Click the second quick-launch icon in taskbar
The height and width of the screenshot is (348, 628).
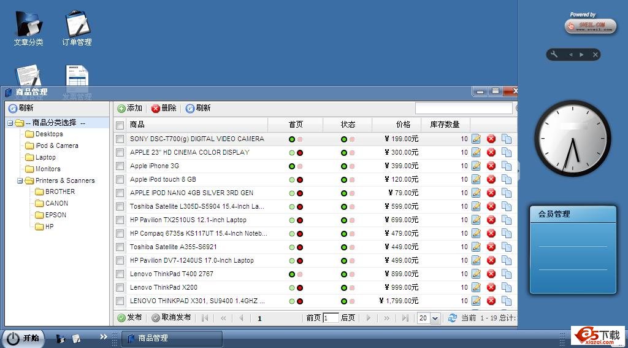pos(76,338)
